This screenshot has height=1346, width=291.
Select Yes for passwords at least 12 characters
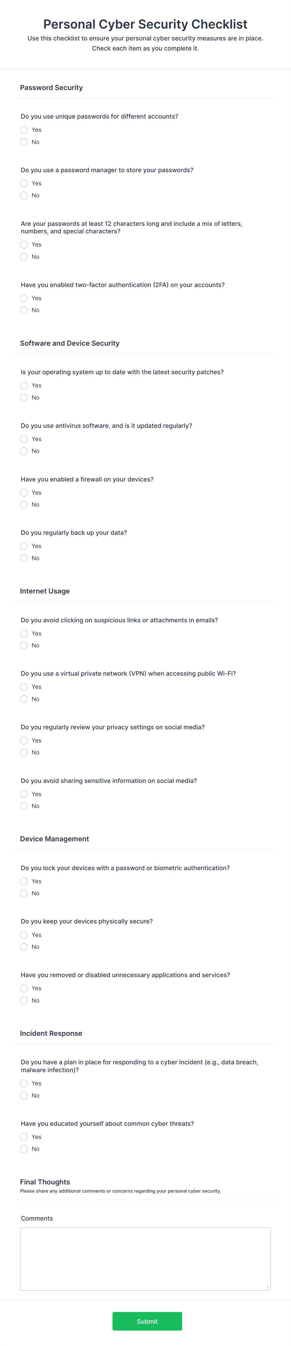[24, 245]
